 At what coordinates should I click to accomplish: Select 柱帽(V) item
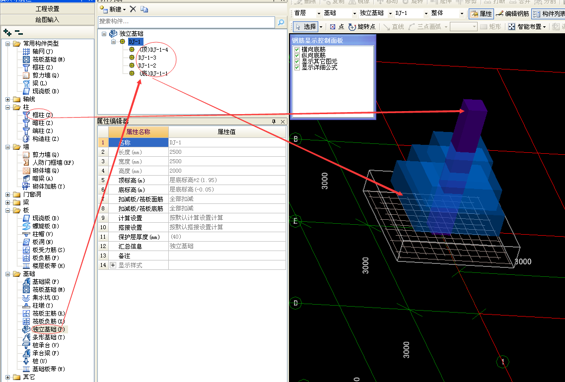pyautogui.click(x=38, y=234)
